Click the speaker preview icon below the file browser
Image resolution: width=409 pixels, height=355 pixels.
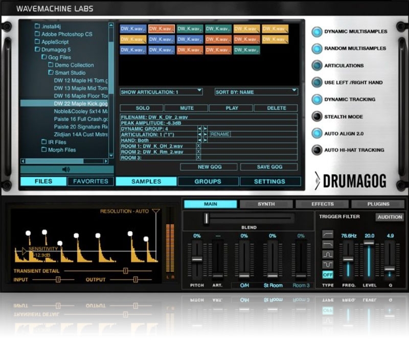66,170
